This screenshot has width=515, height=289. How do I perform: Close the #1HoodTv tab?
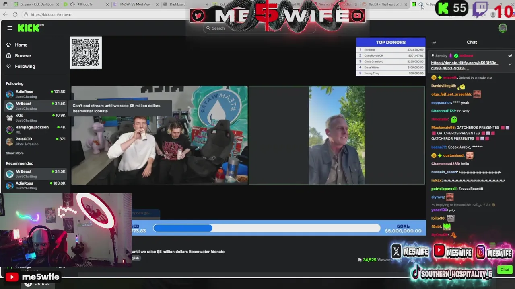[x=107, y=4]
